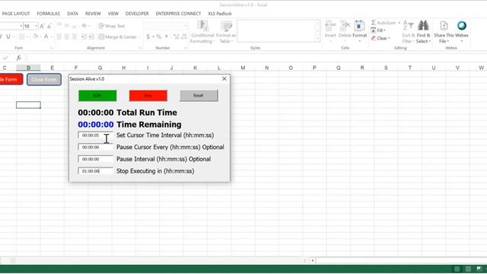
Task: Toggle Wrap Text
Action: click(112, 26)
